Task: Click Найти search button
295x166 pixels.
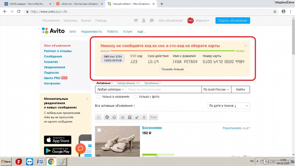Action: click(240, 90)
